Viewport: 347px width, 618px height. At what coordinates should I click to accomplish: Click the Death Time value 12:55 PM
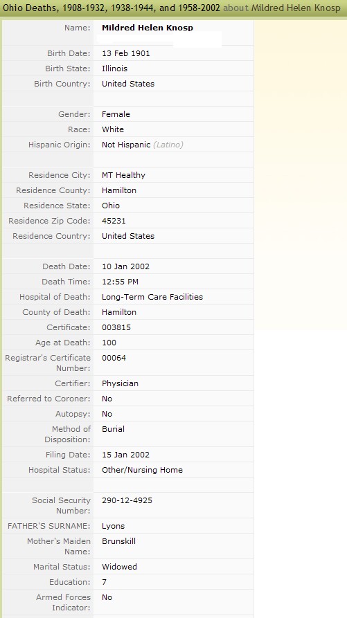(x=120, y=282)
